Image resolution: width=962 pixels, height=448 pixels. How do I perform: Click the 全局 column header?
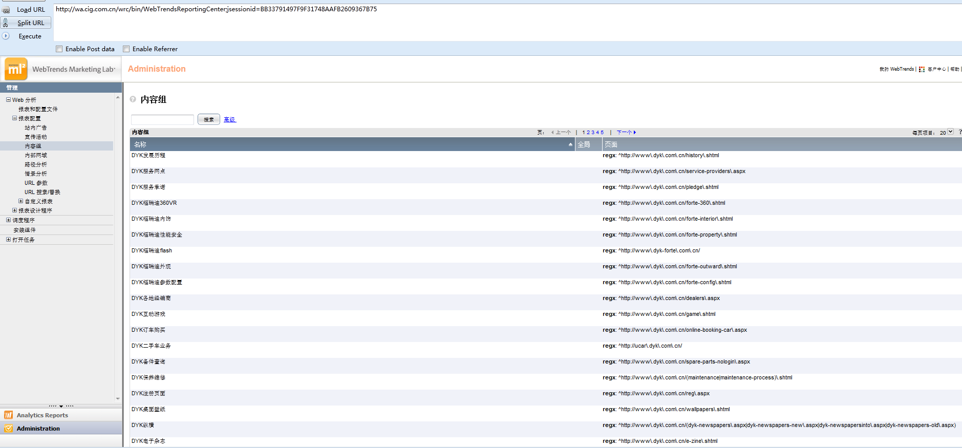click(588, 144)
